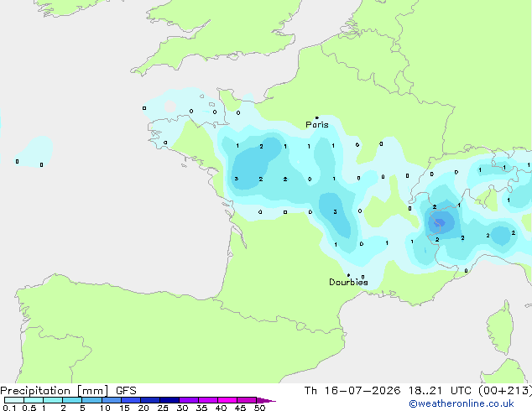Pick the legend swatch between 0.1 and 0.5

[x=14, y=400]
